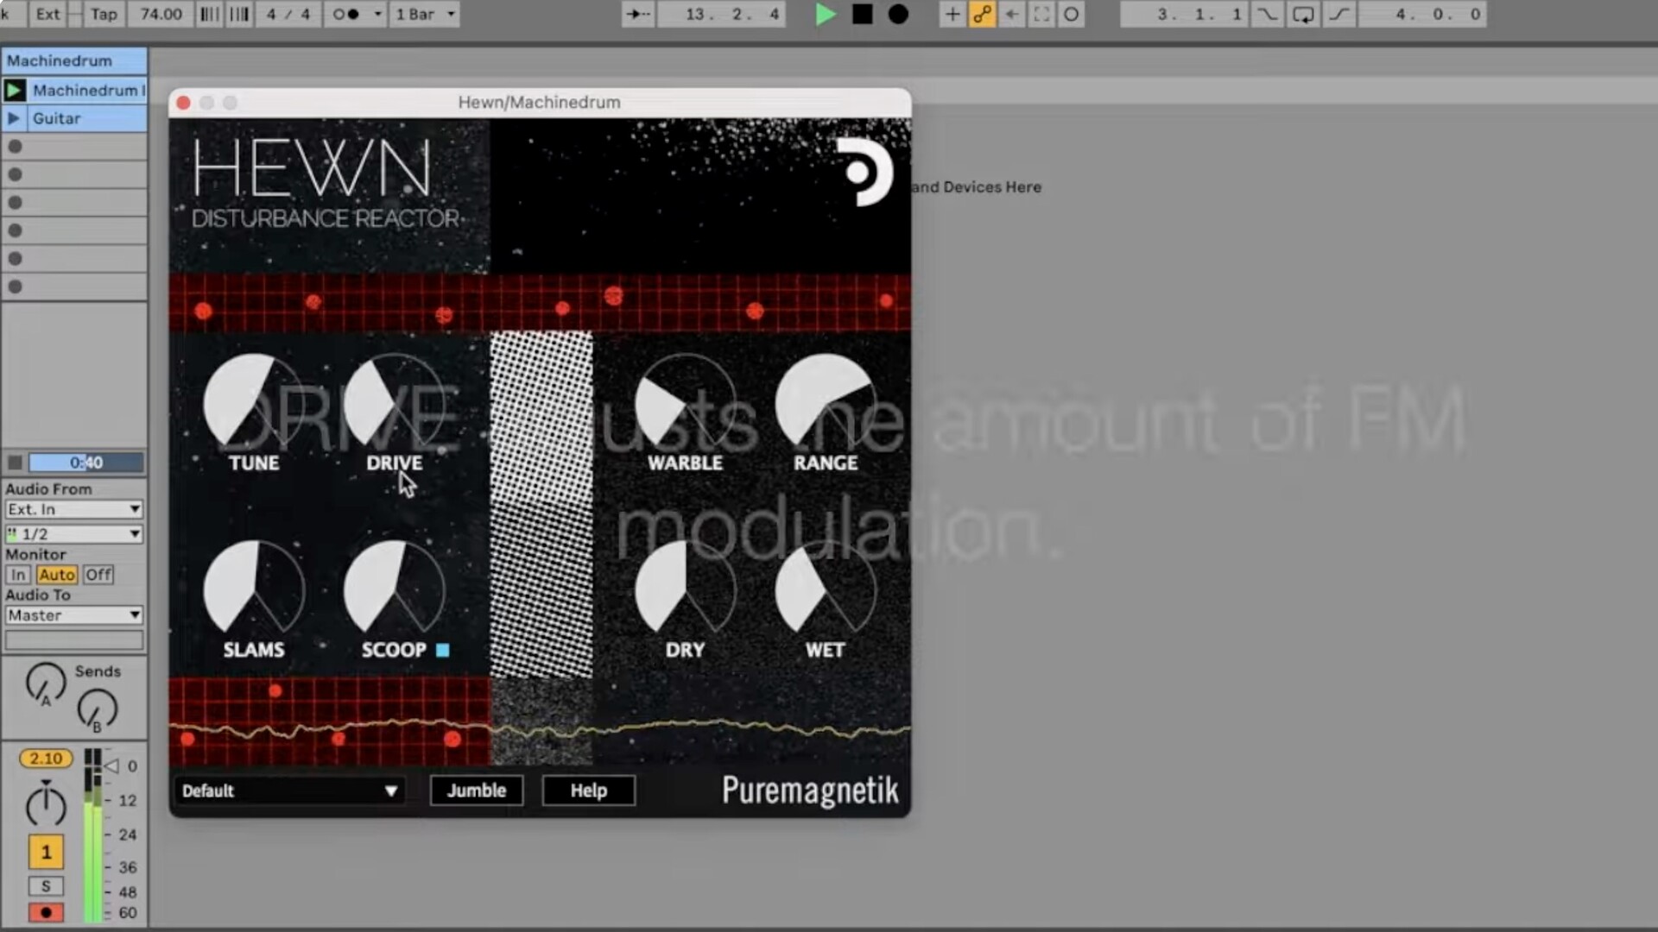Image resolution: width=1658 pixels, height=932 pixels.
Task: Click the MIDI Arrangement Overdub plus button
Action: [x=952, y=14]
